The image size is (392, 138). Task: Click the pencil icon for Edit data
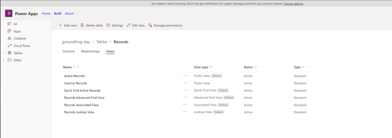coord(129,25)
